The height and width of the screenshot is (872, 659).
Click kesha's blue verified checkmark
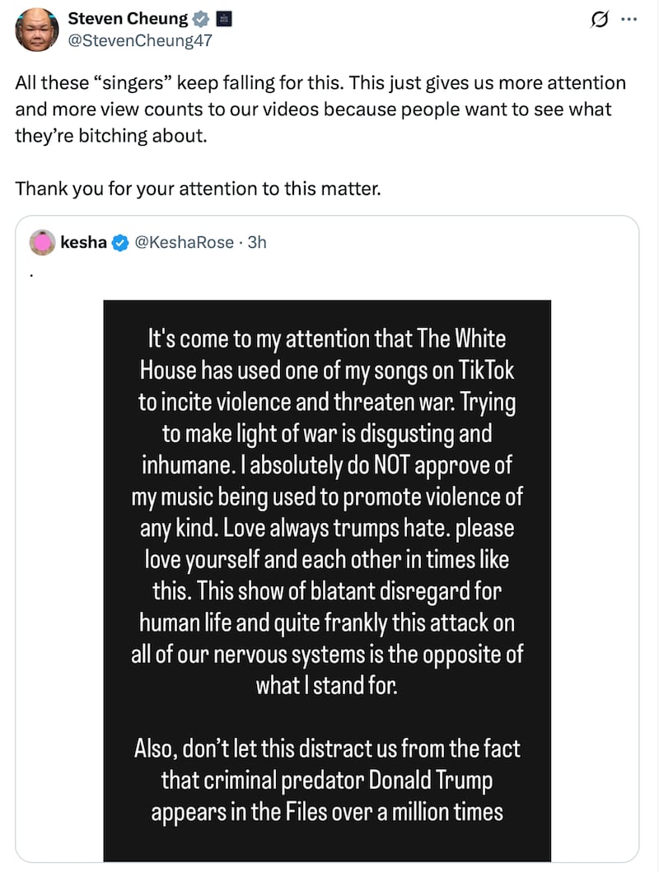(120, 242)
